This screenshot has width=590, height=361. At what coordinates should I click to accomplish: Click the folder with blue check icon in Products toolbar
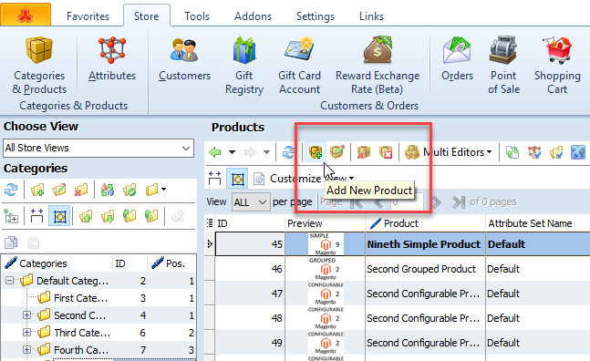556,152
